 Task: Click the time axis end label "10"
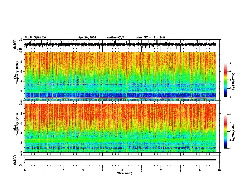click(x=219, y=170)
